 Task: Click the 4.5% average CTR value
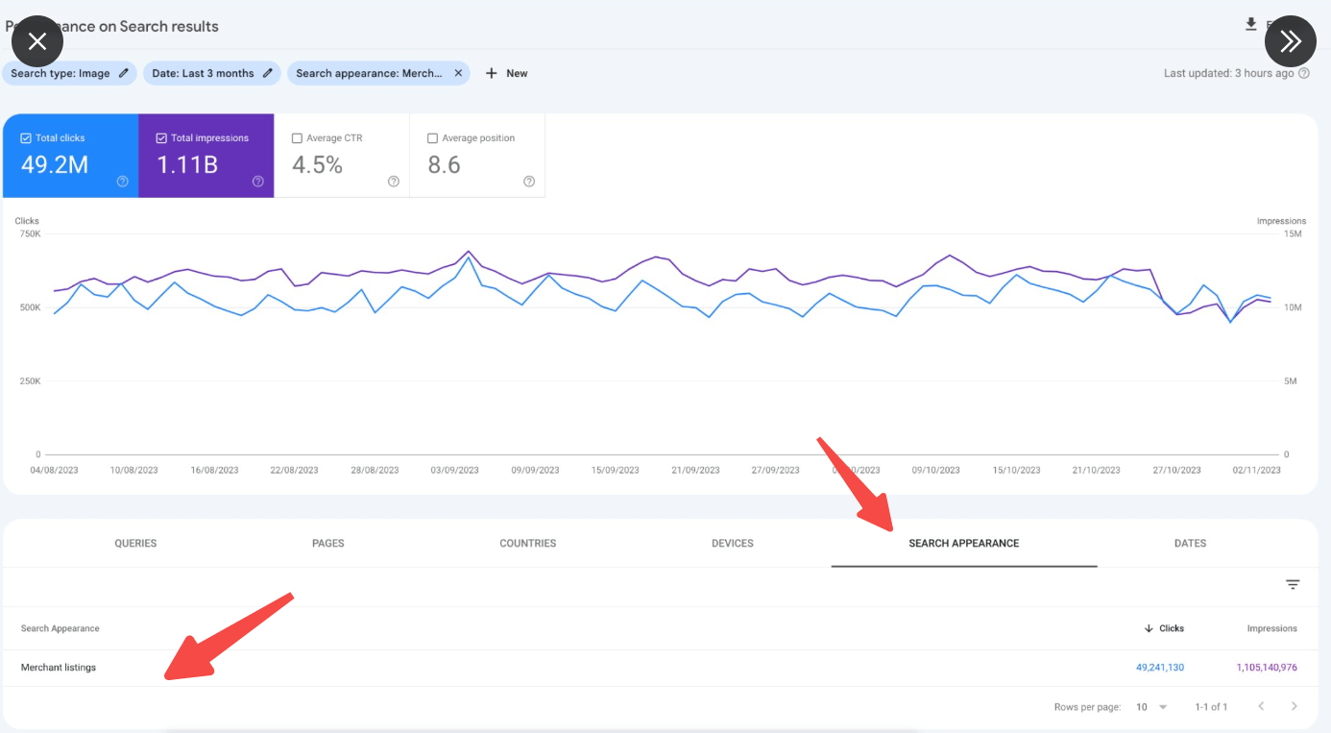tap(317, 164)
